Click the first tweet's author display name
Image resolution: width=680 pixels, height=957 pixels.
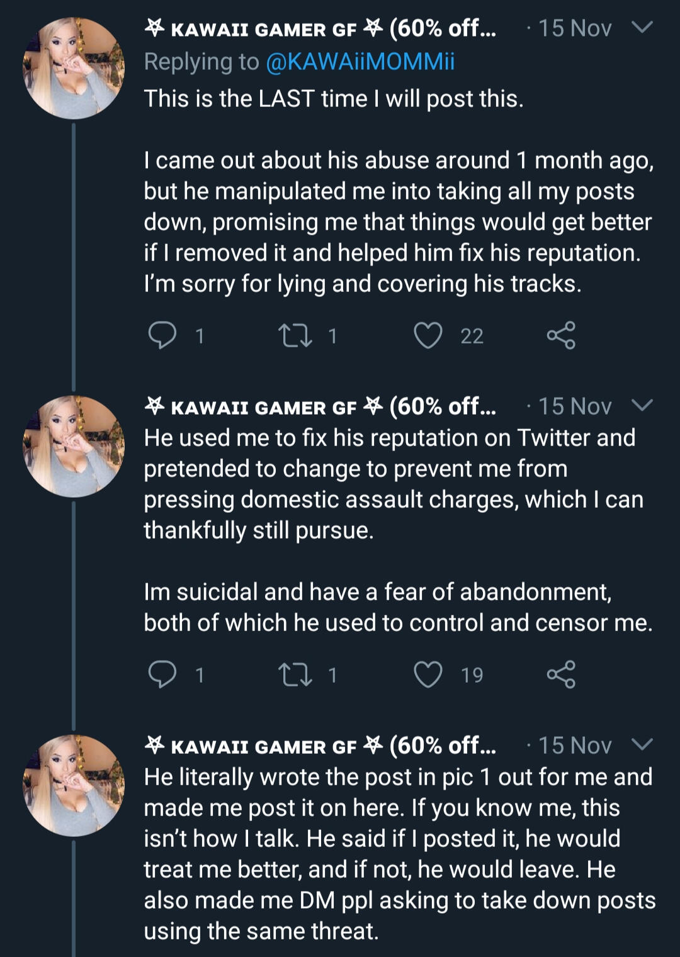click(x=320, y=28)
